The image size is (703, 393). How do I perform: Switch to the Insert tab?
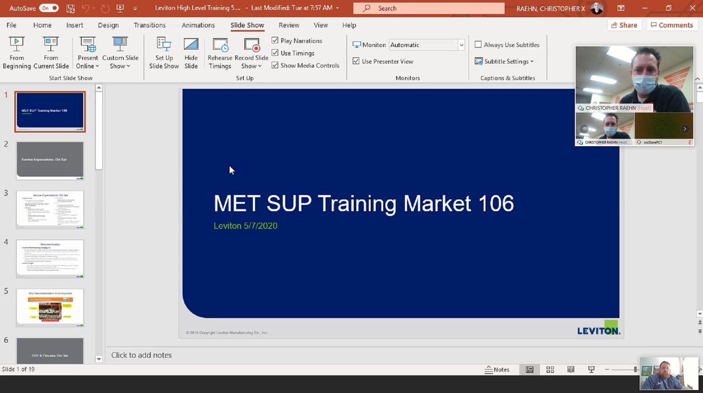[x=74, y=25]
